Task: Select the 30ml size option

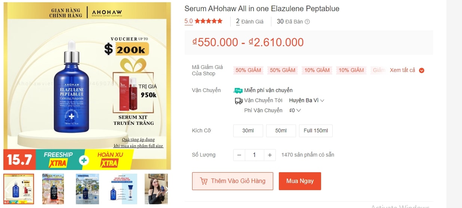Action: 248,131
